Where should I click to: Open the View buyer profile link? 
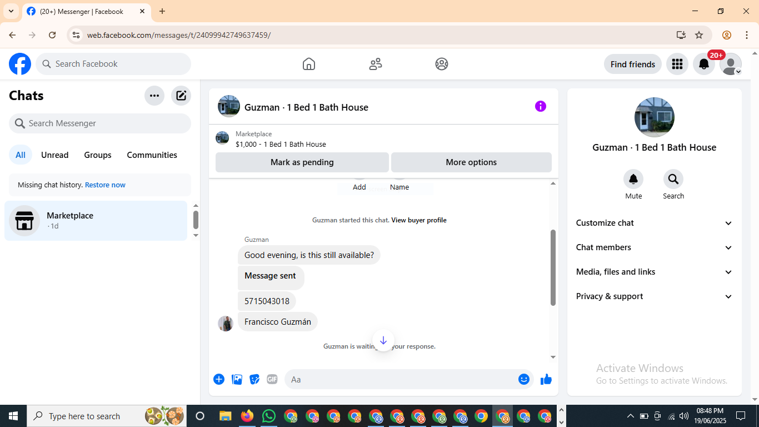419,220
